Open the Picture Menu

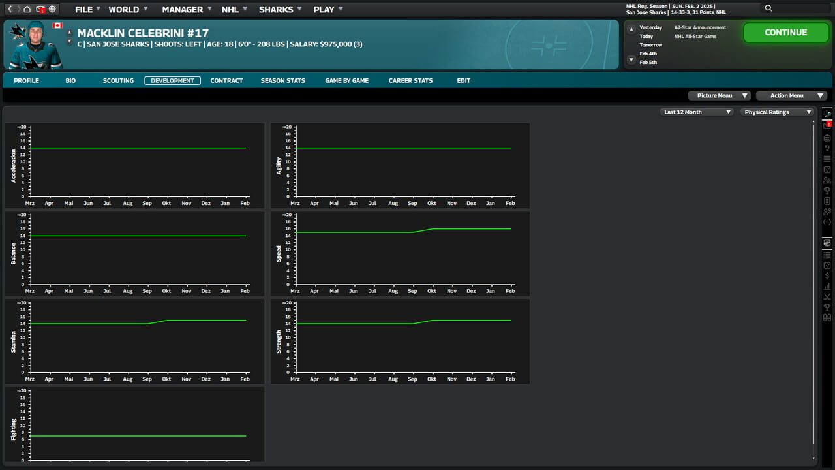click(719, 95)
